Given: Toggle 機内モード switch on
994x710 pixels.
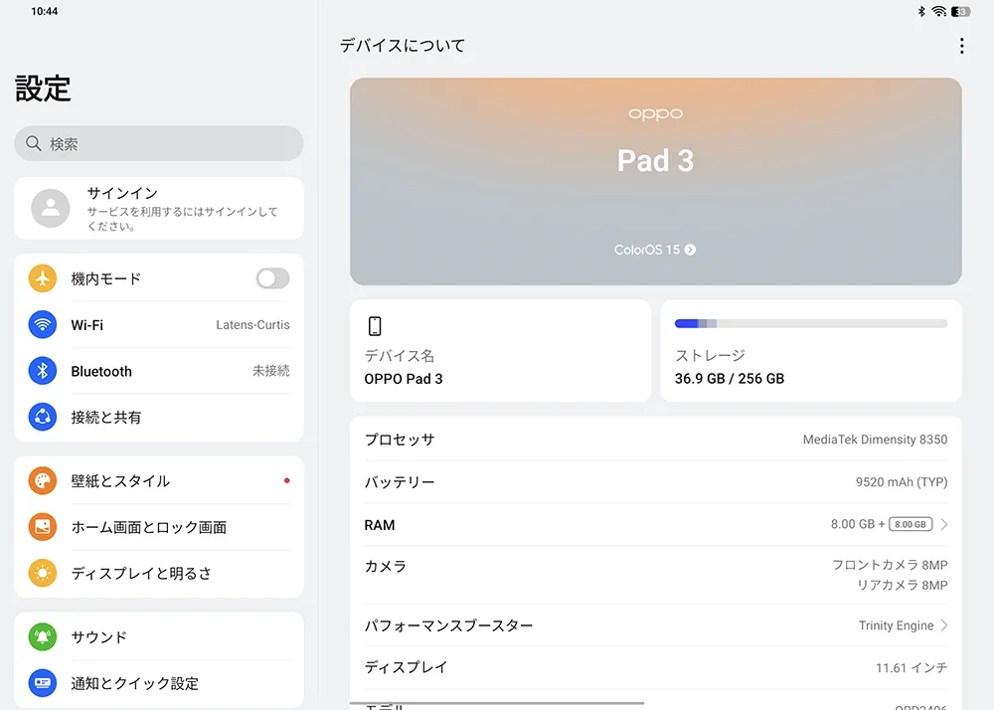Looking at the screenshot, I should coord(272,278).
